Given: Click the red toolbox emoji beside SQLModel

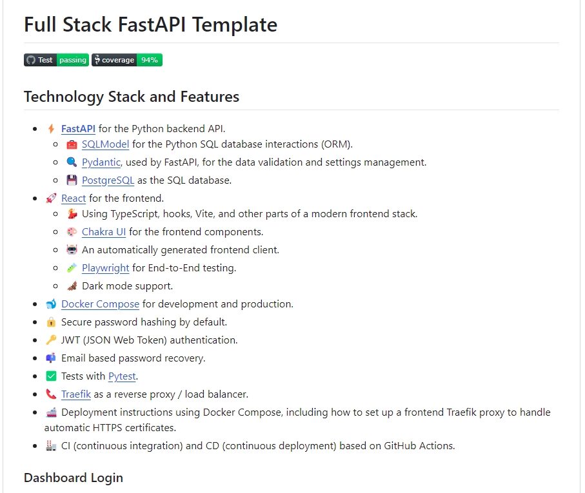Looking at the screenshot, I should (x=72, y=144).
